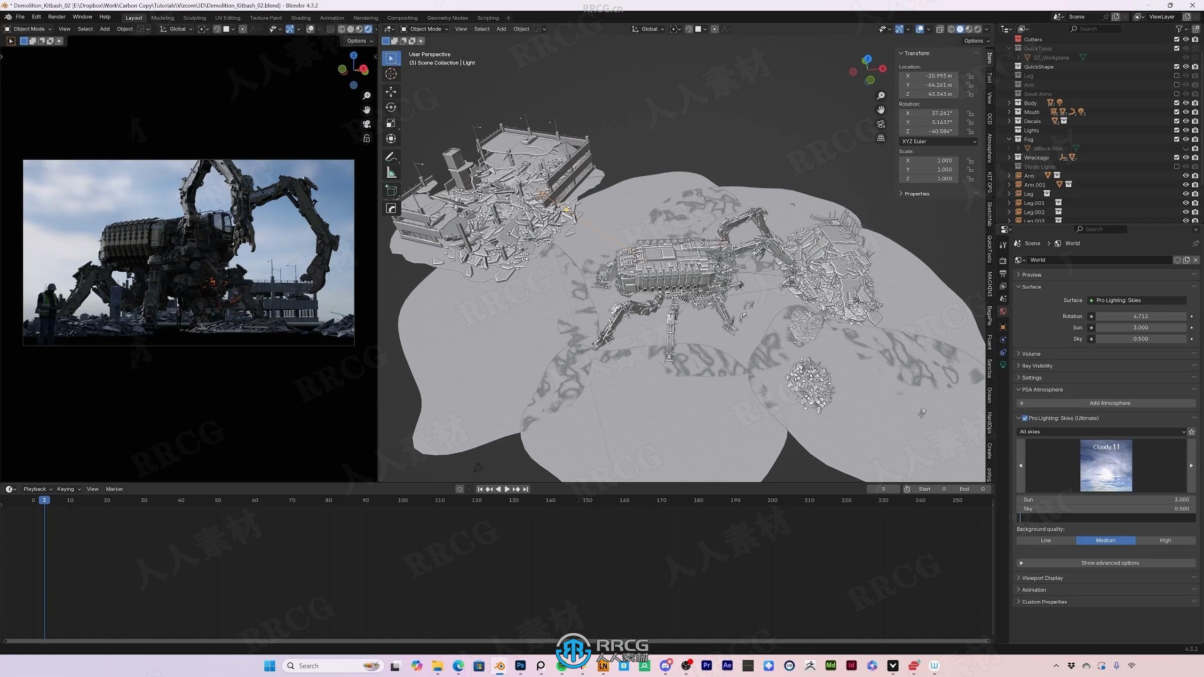The image size is (1204, 677).
Task: Adjust the Sun strength slider in Surface panel
Action: [x=1141, y=328]
